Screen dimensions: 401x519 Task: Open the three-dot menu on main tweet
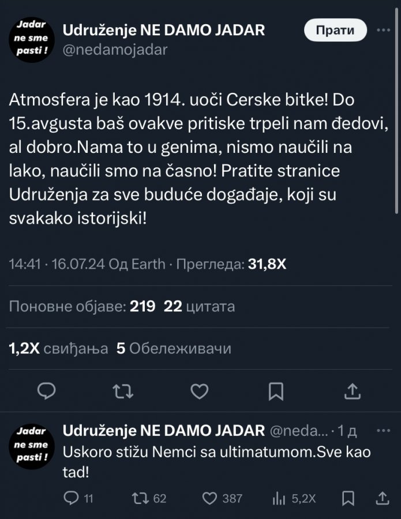tap(383, 29)
